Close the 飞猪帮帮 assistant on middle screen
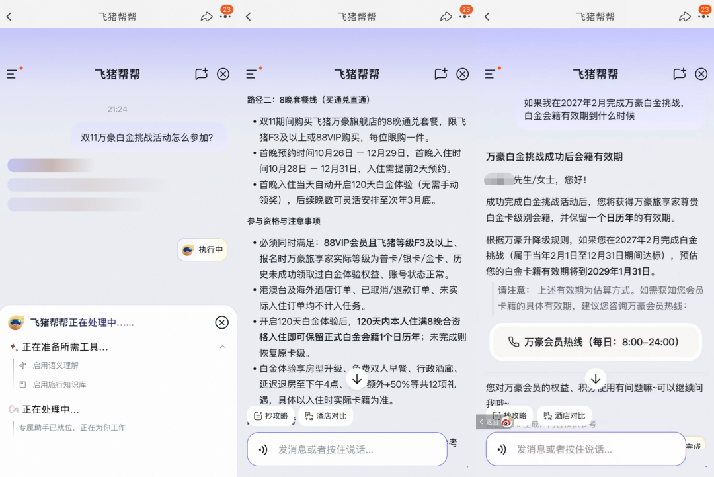 (463, 74)
